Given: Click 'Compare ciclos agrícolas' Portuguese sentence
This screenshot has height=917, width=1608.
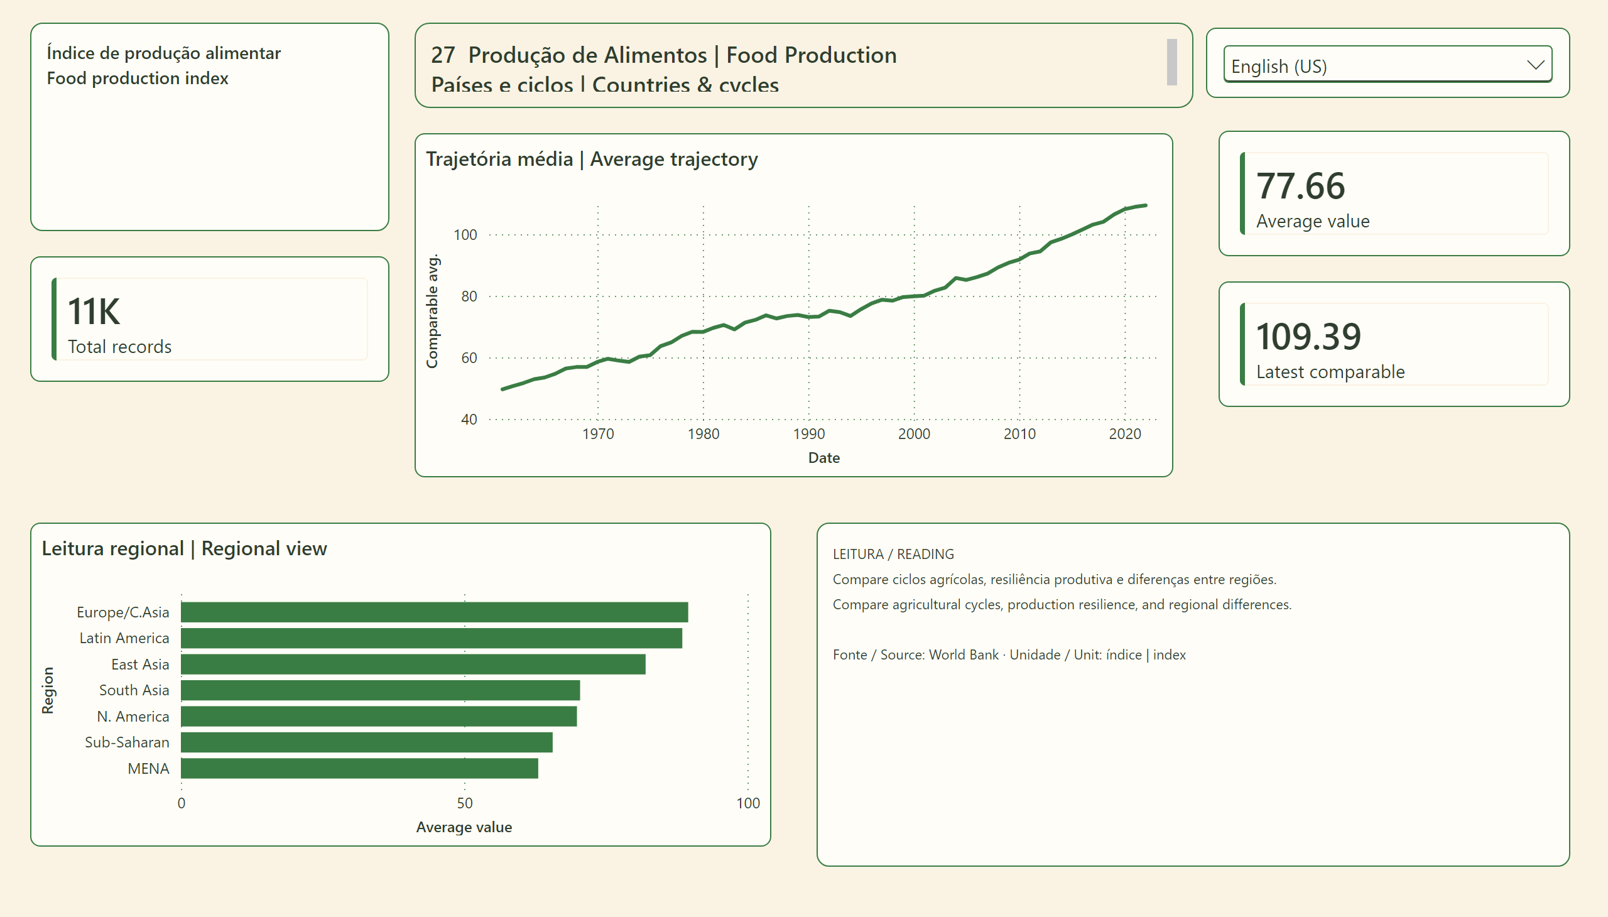Looking at the screenshot, I should tap(1055, 580).
